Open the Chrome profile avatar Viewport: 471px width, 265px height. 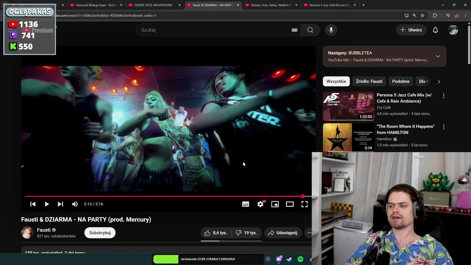pyautogui.click(x=457, y=15)
